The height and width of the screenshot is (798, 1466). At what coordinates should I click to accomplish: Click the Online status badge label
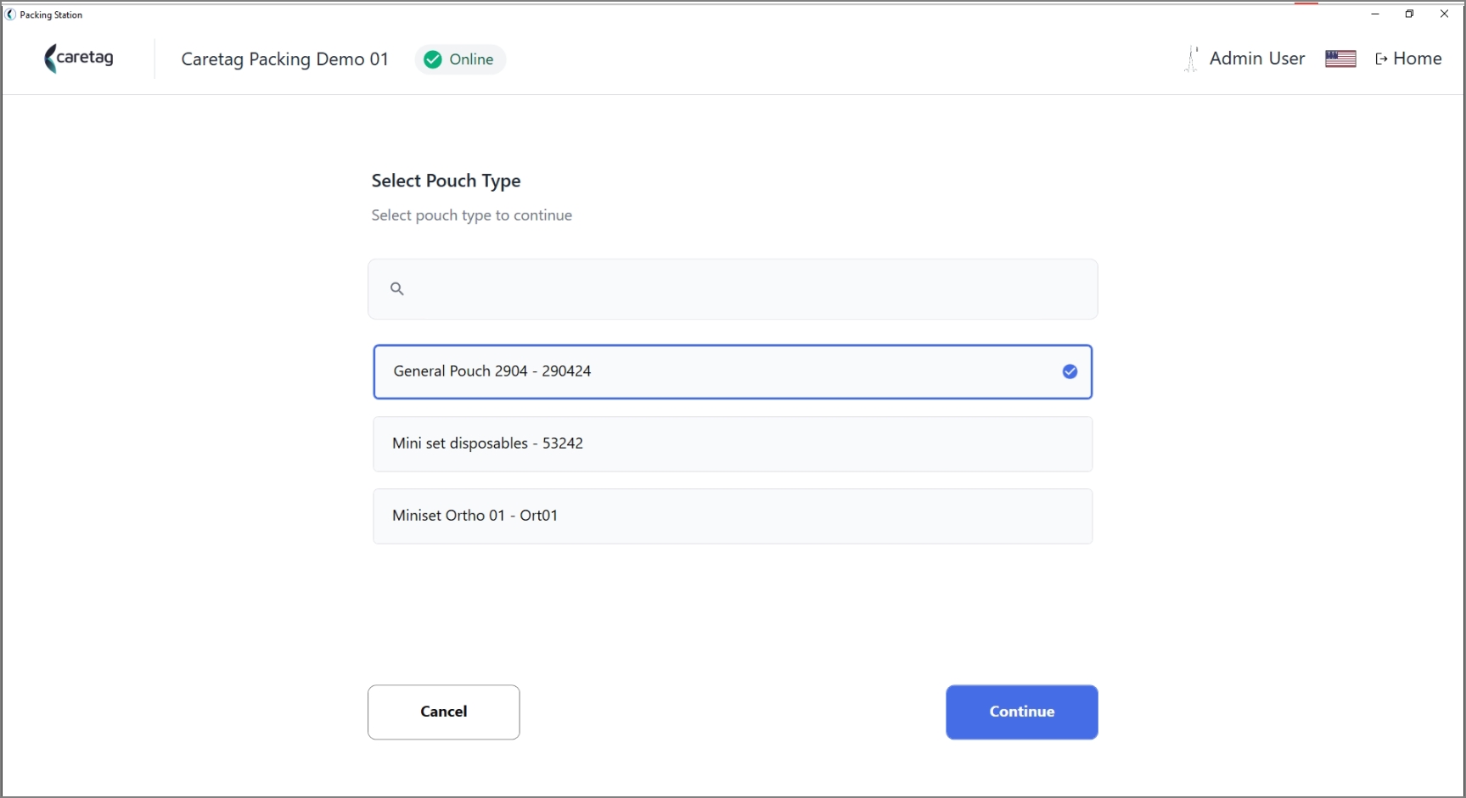point(471,59)
